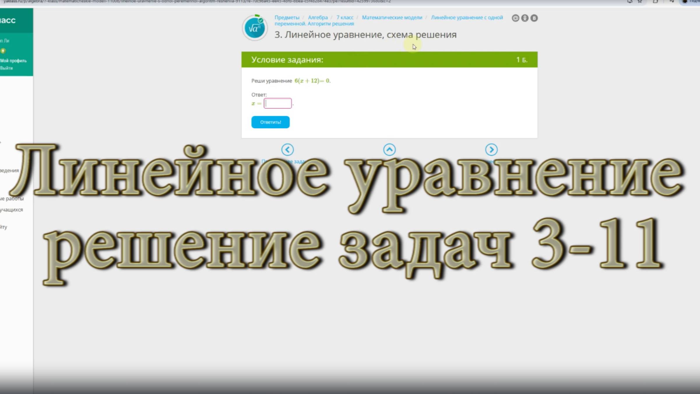Go to 7 класс breadcrumb
The height and width of the screenshot is (394, 700).
[x=344, y=17]
